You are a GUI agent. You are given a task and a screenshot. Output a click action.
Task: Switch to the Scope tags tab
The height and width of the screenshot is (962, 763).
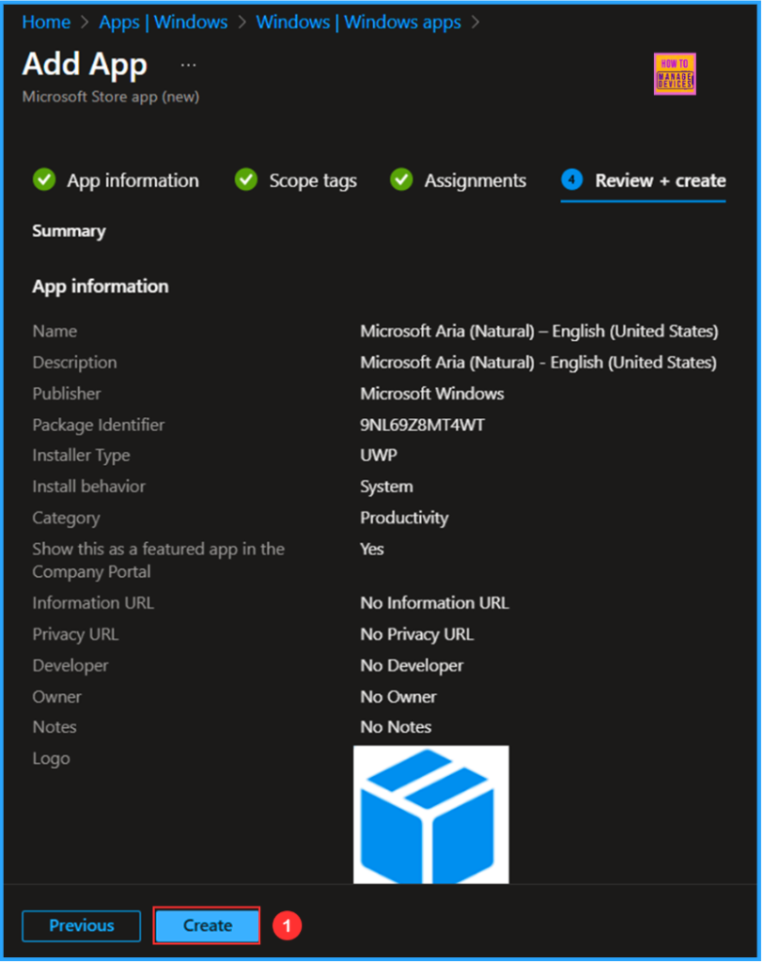313,180
